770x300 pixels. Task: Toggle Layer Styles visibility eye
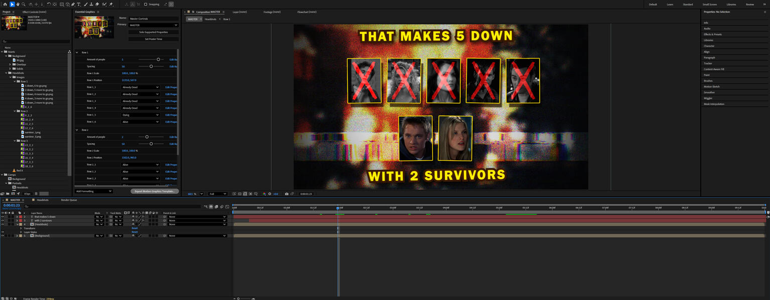(x=3, y=232)
